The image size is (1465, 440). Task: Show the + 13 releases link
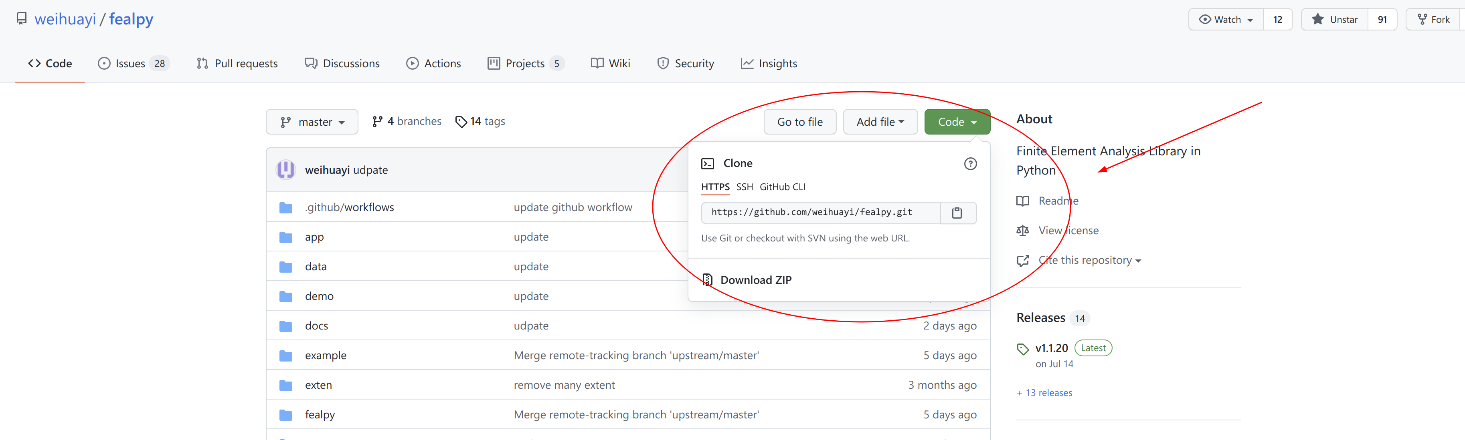pos(1044,392)
